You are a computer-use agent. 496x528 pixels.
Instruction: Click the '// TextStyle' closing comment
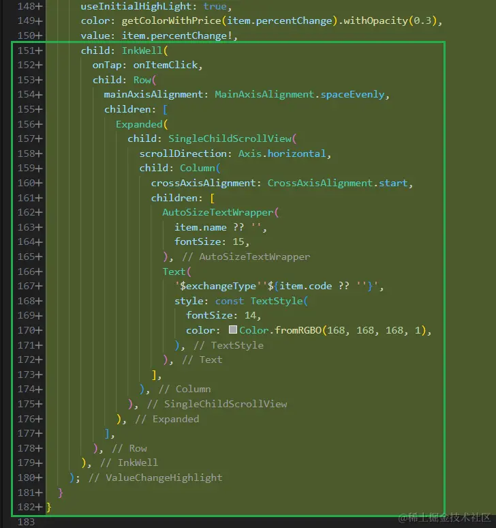[x=228, y=345]
